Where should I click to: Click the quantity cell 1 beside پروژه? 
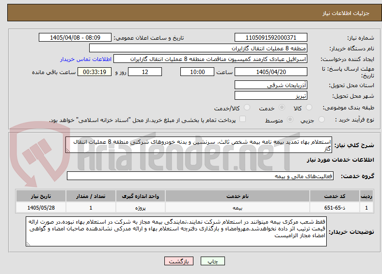pos(91,208)
